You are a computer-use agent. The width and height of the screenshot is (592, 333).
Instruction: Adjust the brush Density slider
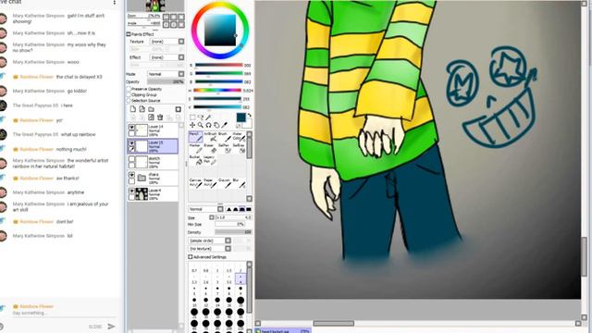coord(233,232)
